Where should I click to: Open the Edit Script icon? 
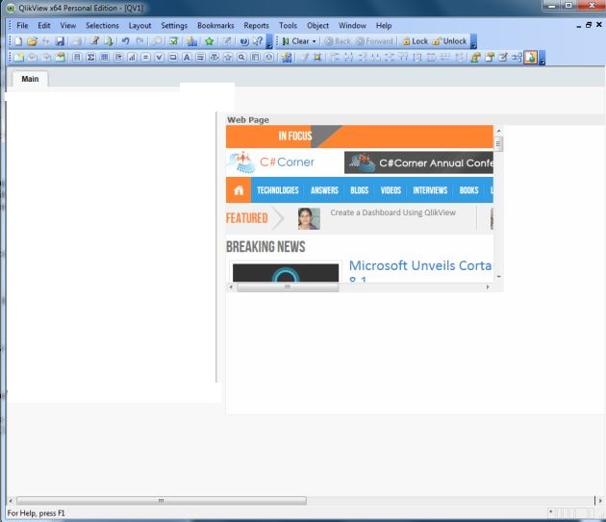[x=94, y=41]
